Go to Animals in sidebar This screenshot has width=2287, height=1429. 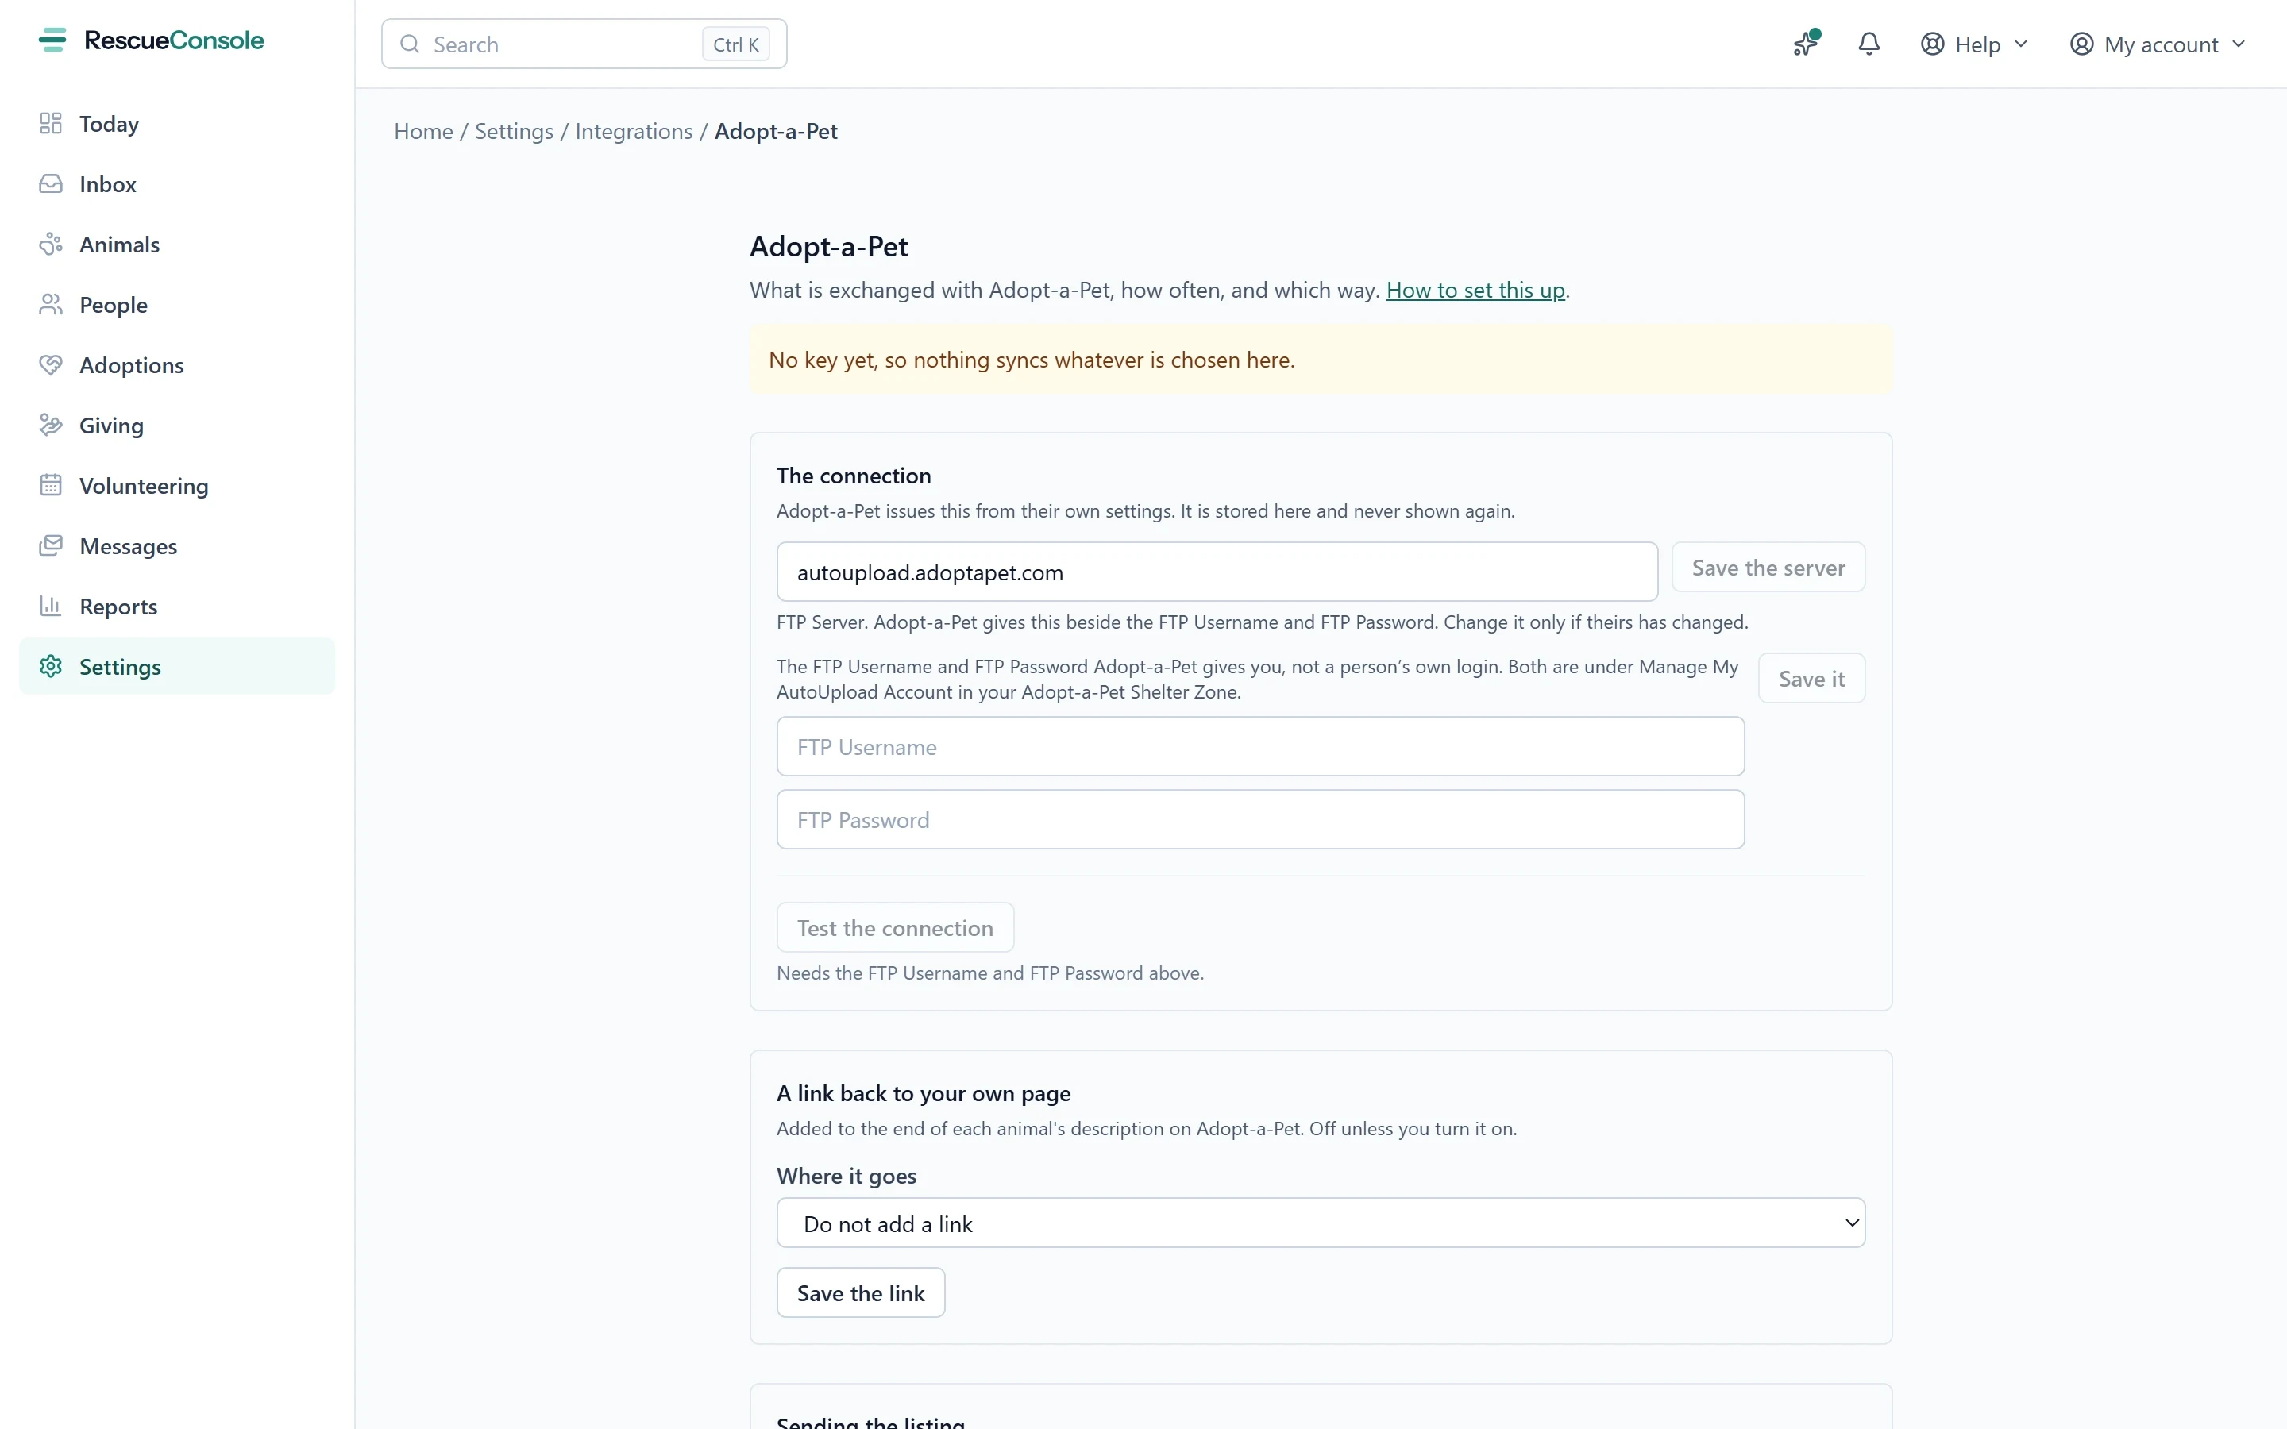point(177,245)
